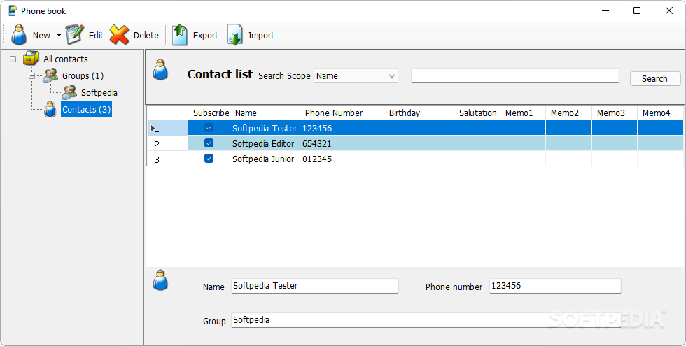Click the Import toolbar label

(x=261, y=36)
